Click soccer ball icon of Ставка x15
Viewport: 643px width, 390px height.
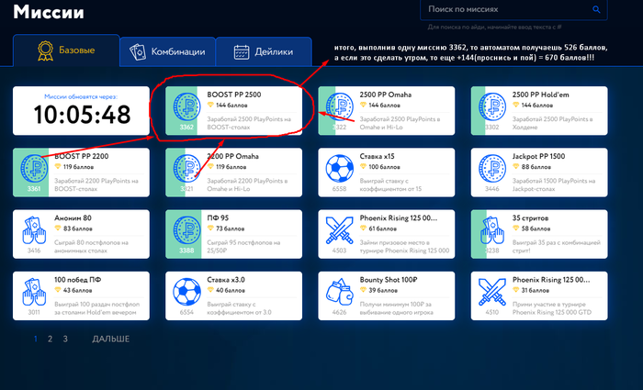pos(340,168)
